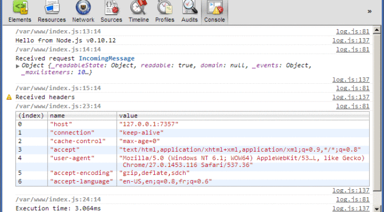Screen dimensions: 384x212
Task: Click the Elements tab label
Action: pos(20,20)
